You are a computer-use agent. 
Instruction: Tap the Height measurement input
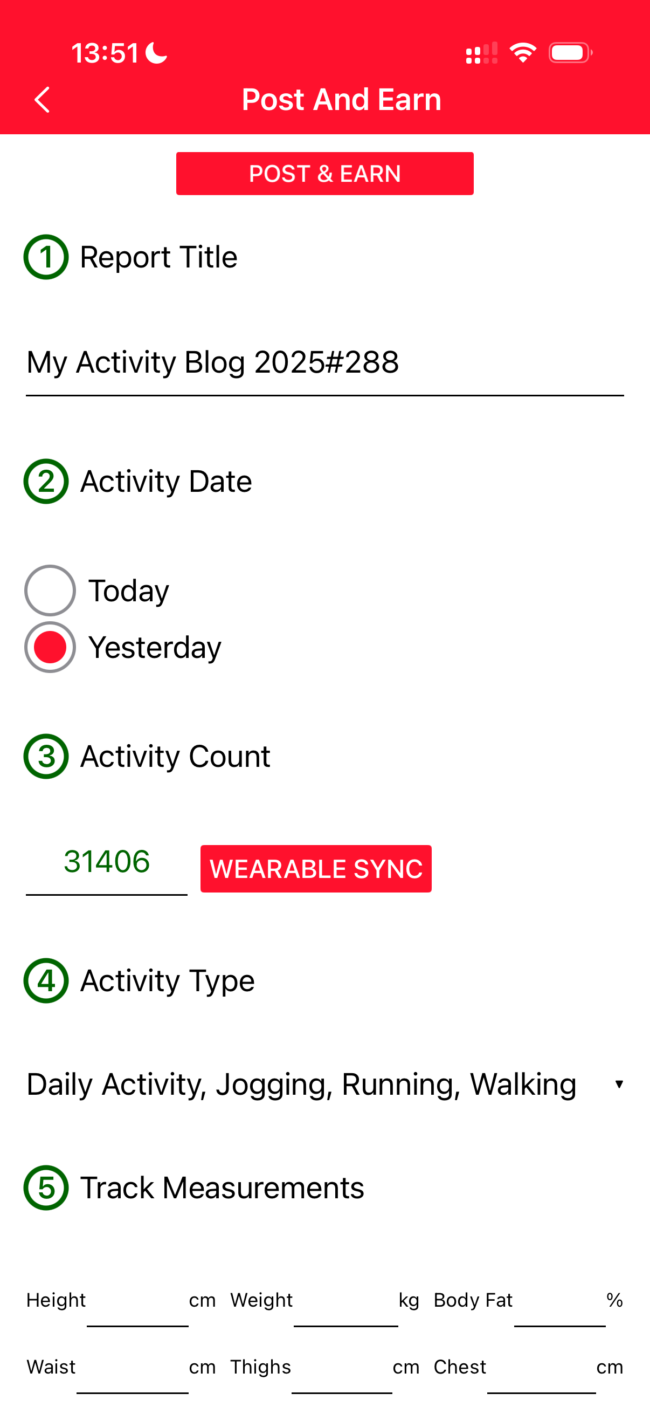click(x=137, y=1312)
